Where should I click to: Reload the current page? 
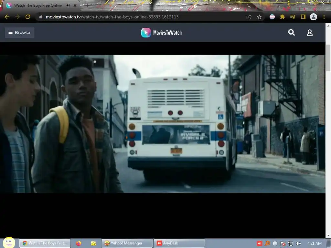tap(28, 17)
